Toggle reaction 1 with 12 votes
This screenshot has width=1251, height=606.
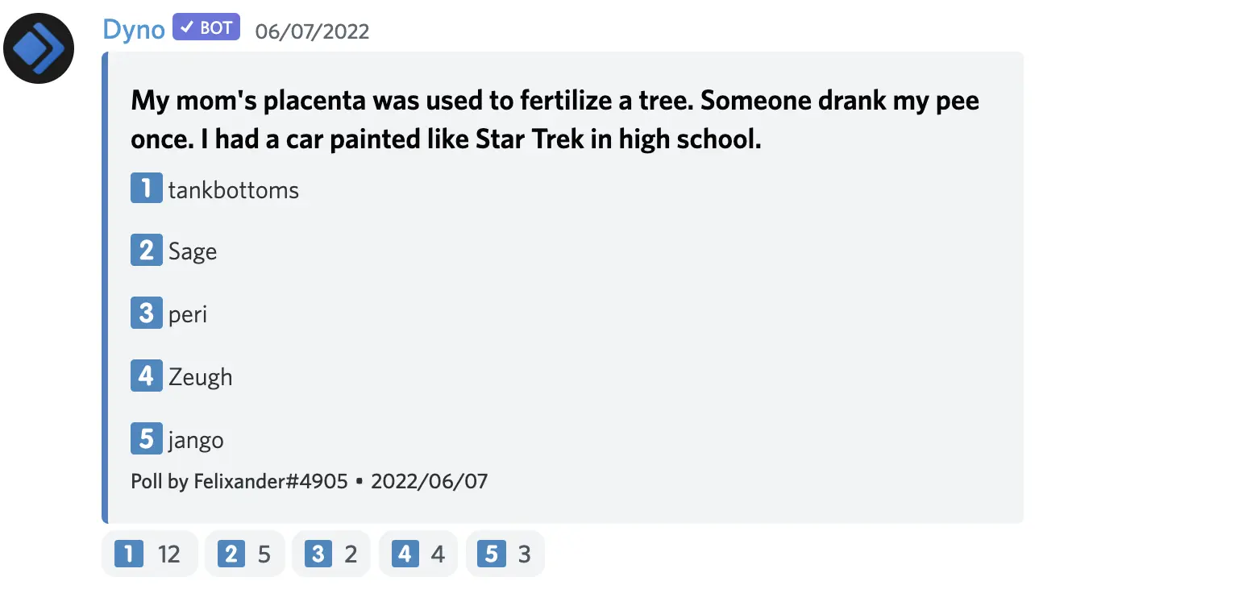click(149, 554)
